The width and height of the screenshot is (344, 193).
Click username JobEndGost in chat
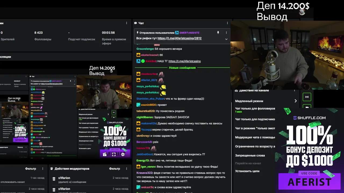(145, 154)
